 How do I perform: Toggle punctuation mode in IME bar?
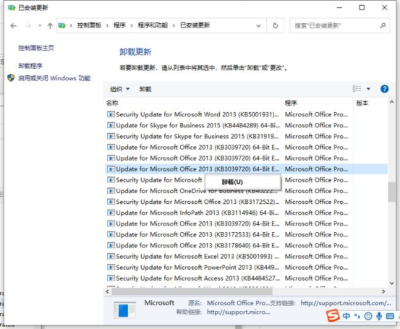357,316
